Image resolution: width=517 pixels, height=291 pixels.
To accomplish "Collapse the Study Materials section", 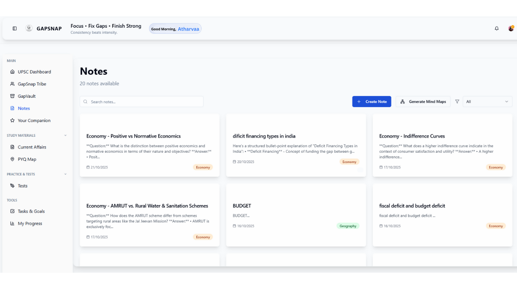I will (65, 136).
